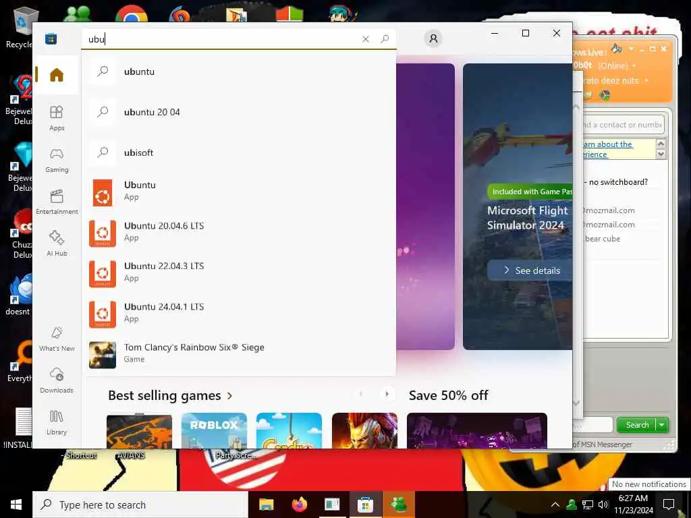Open Recycle Bin desktop icon
Image resolution: width=691 pixels, height=518 pixels.
click(x=21, y=27)
